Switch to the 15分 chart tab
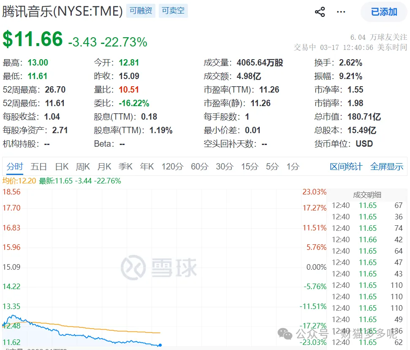 click(250, 167)
